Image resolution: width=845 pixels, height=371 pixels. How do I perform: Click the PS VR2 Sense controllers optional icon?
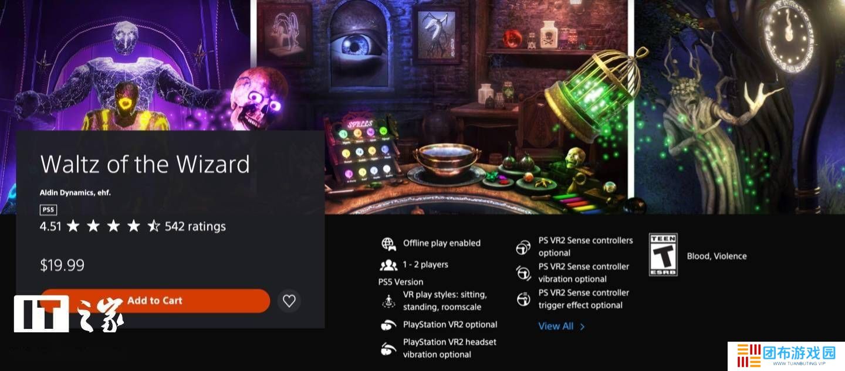point(523,247)
